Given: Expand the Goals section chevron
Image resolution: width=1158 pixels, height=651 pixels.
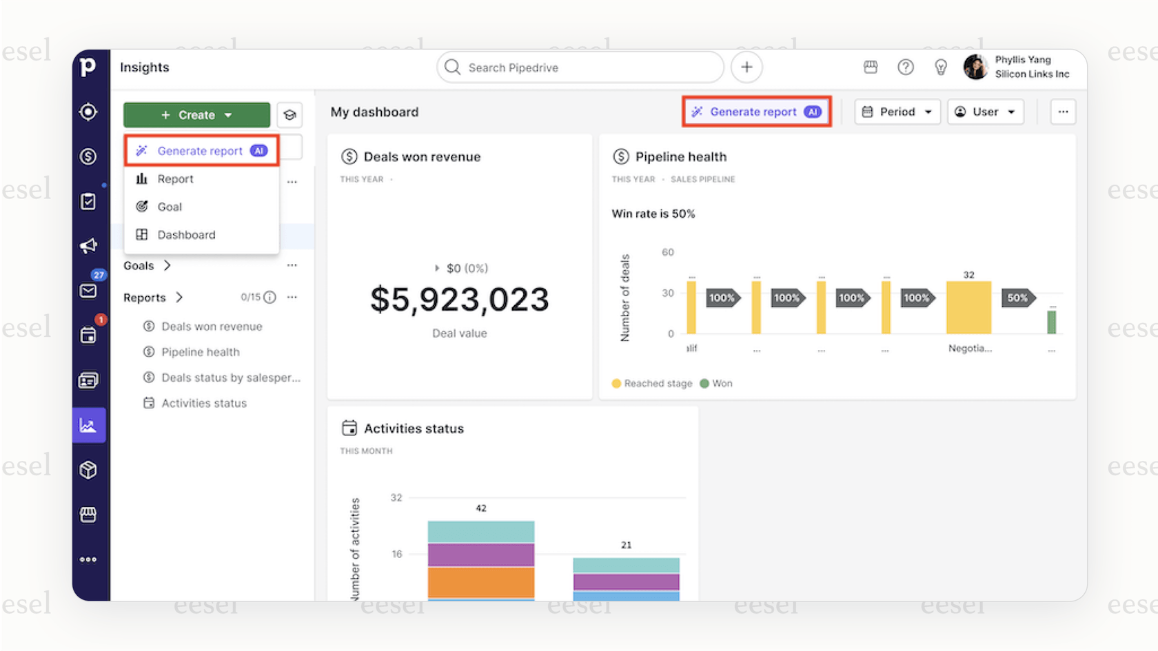Looking at the screenshot, I should (x=166, y=265).
